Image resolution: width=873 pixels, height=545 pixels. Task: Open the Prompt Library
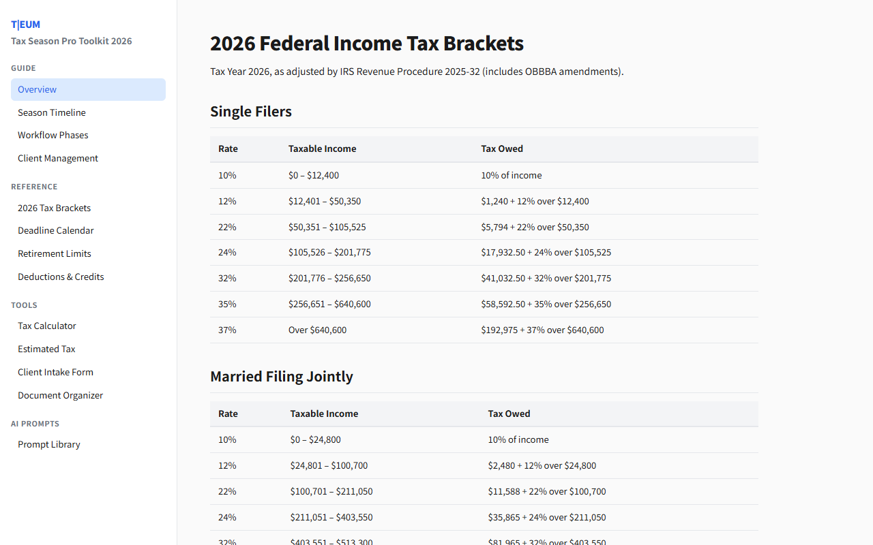pos(49,444)
